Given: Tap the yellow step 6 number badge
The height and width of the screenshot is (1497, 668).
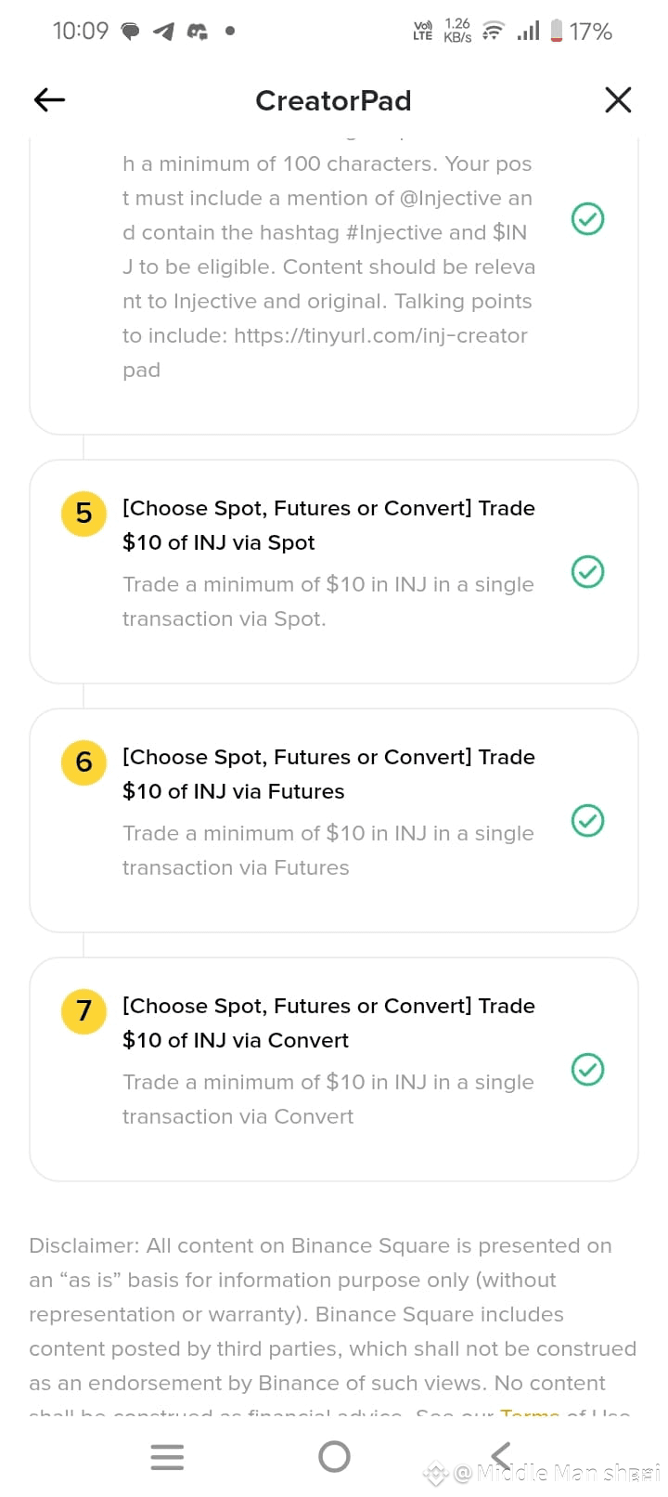Looking at the screenshot, I should pyautogui.click(x=83, y=762).
